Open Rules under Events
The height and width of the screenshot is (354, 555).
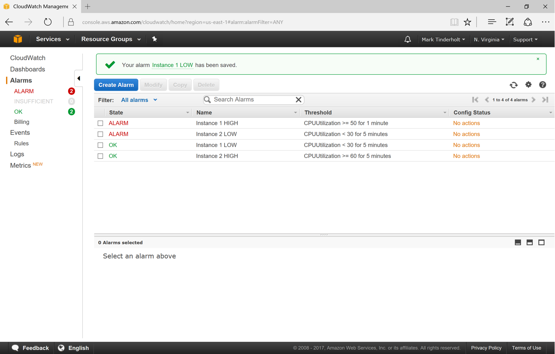tap(21, 143)
